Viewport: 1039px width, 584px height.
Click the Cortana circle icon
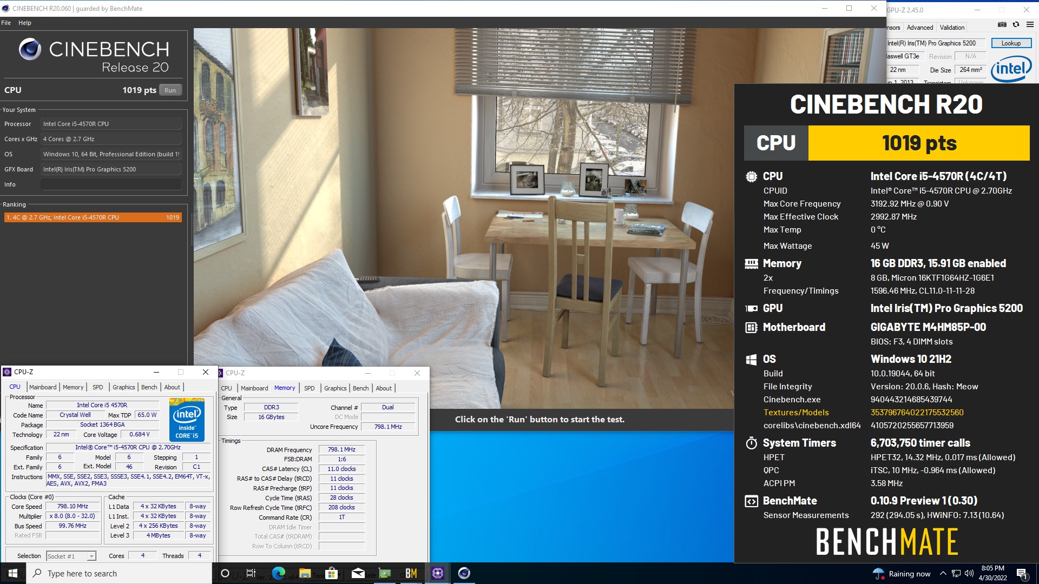[225, 573]
